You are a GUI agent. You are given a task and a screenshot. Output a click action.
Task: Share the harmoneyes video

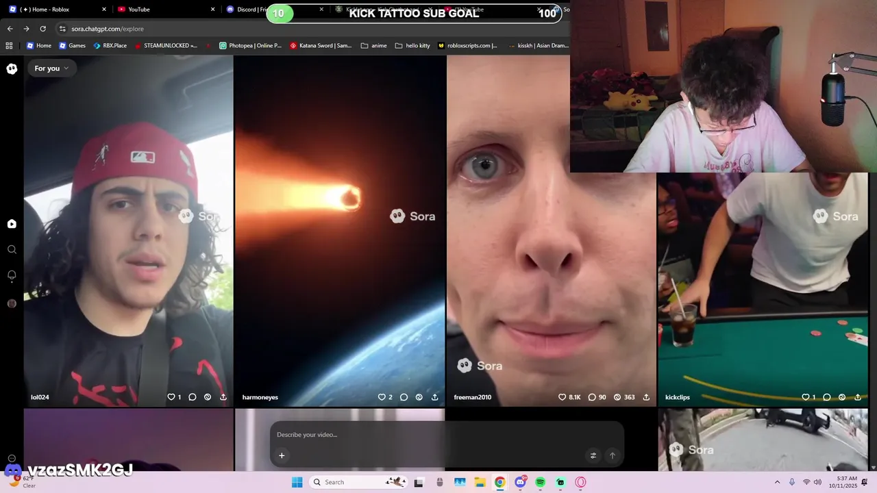435,397
